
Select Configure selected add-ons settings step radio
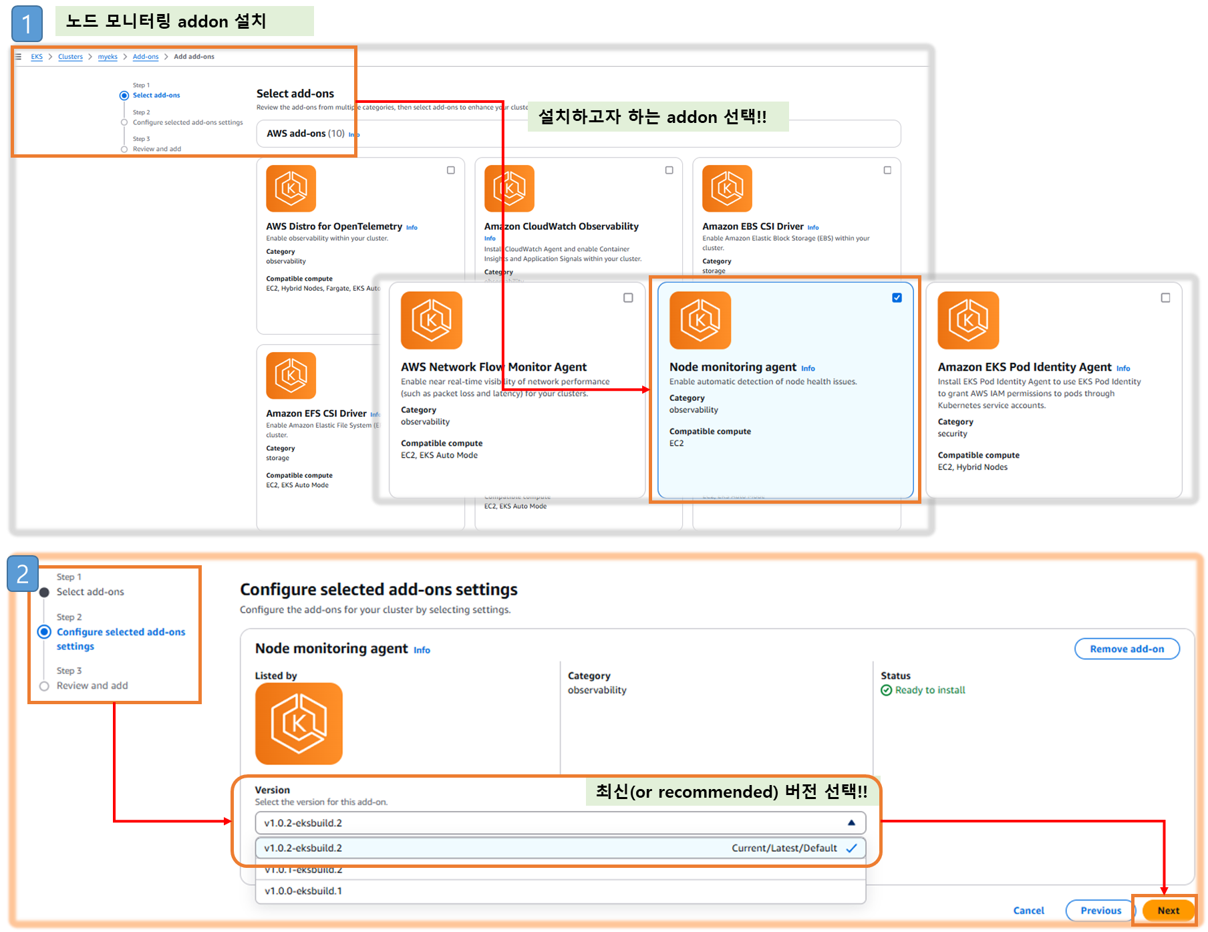(x=44, y=632)
